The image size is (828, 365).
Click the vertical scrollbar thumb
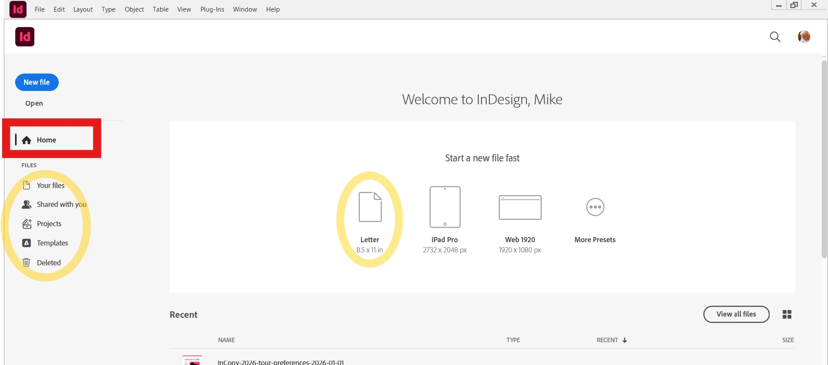[824, 159]
